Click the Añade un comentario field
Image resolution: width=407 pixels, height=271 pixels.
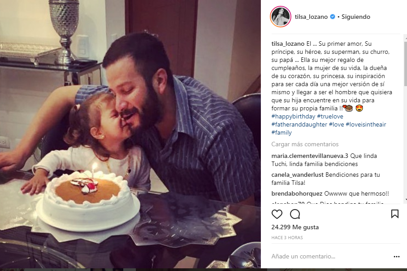coord(329,257)
